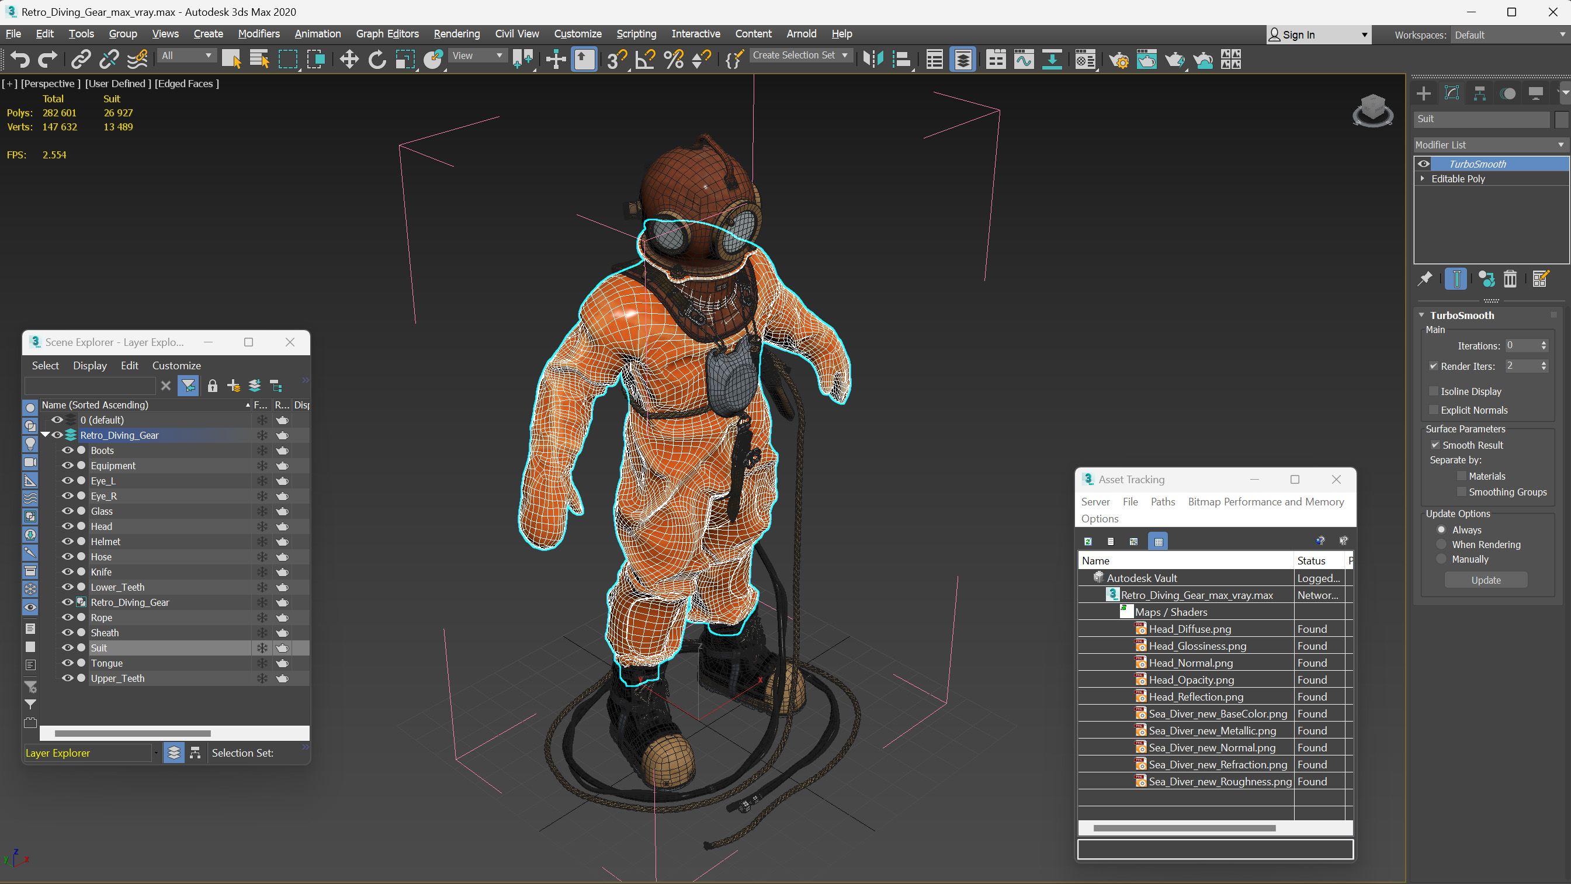Enable Explicit Normals checkbox
The width and height of the screenshot is (1571, 884).
(1433, 410)
